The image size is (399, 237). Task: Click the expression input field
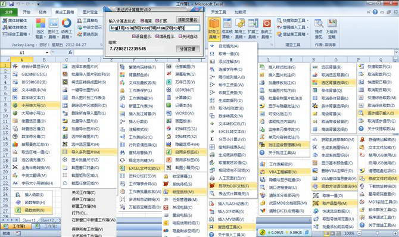[x=155, y=28]
